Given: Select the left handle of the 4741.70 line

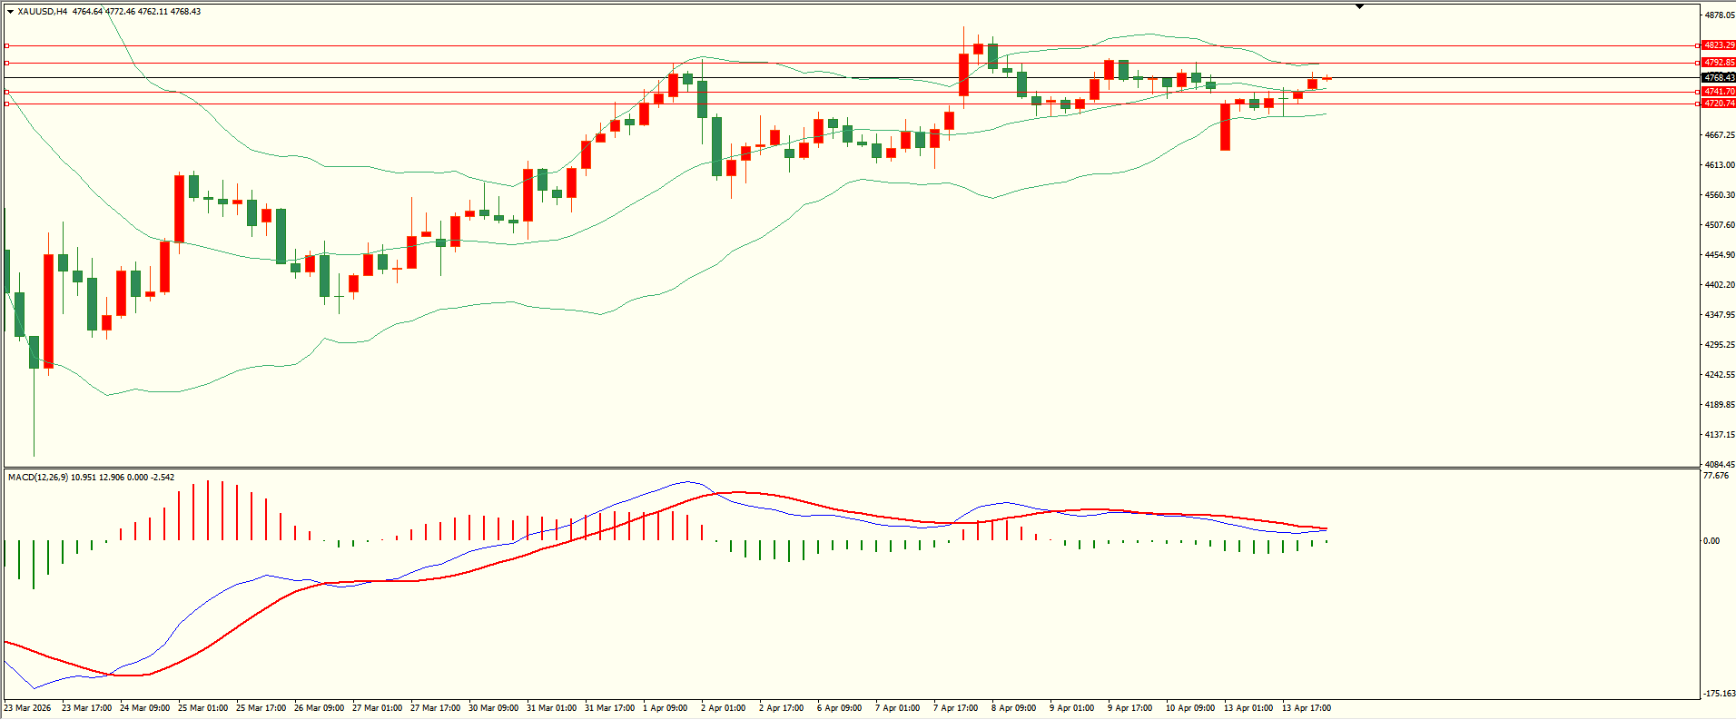Looking at the screenshot, I should click(7, 92).
